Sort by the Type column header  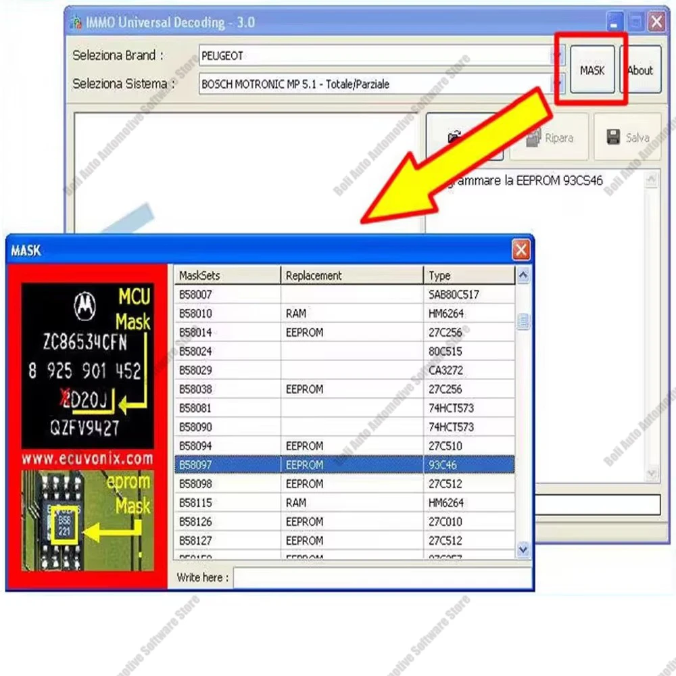[469, 276]
